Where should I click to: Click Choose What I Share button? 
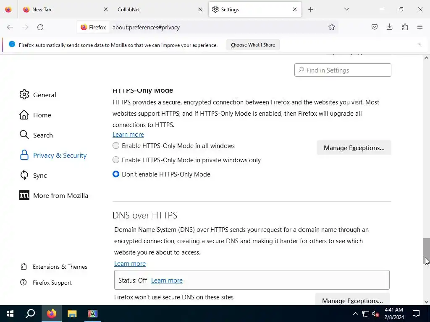click(253, 45)
